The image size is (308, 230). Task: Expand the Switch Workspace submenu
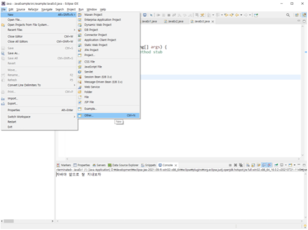click(39, 117)
